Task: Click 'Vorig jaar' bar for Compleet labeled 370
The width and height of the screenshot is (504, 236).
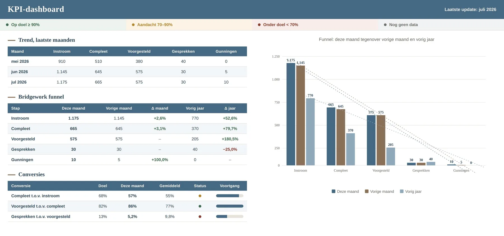Action: tap(350, 149)
